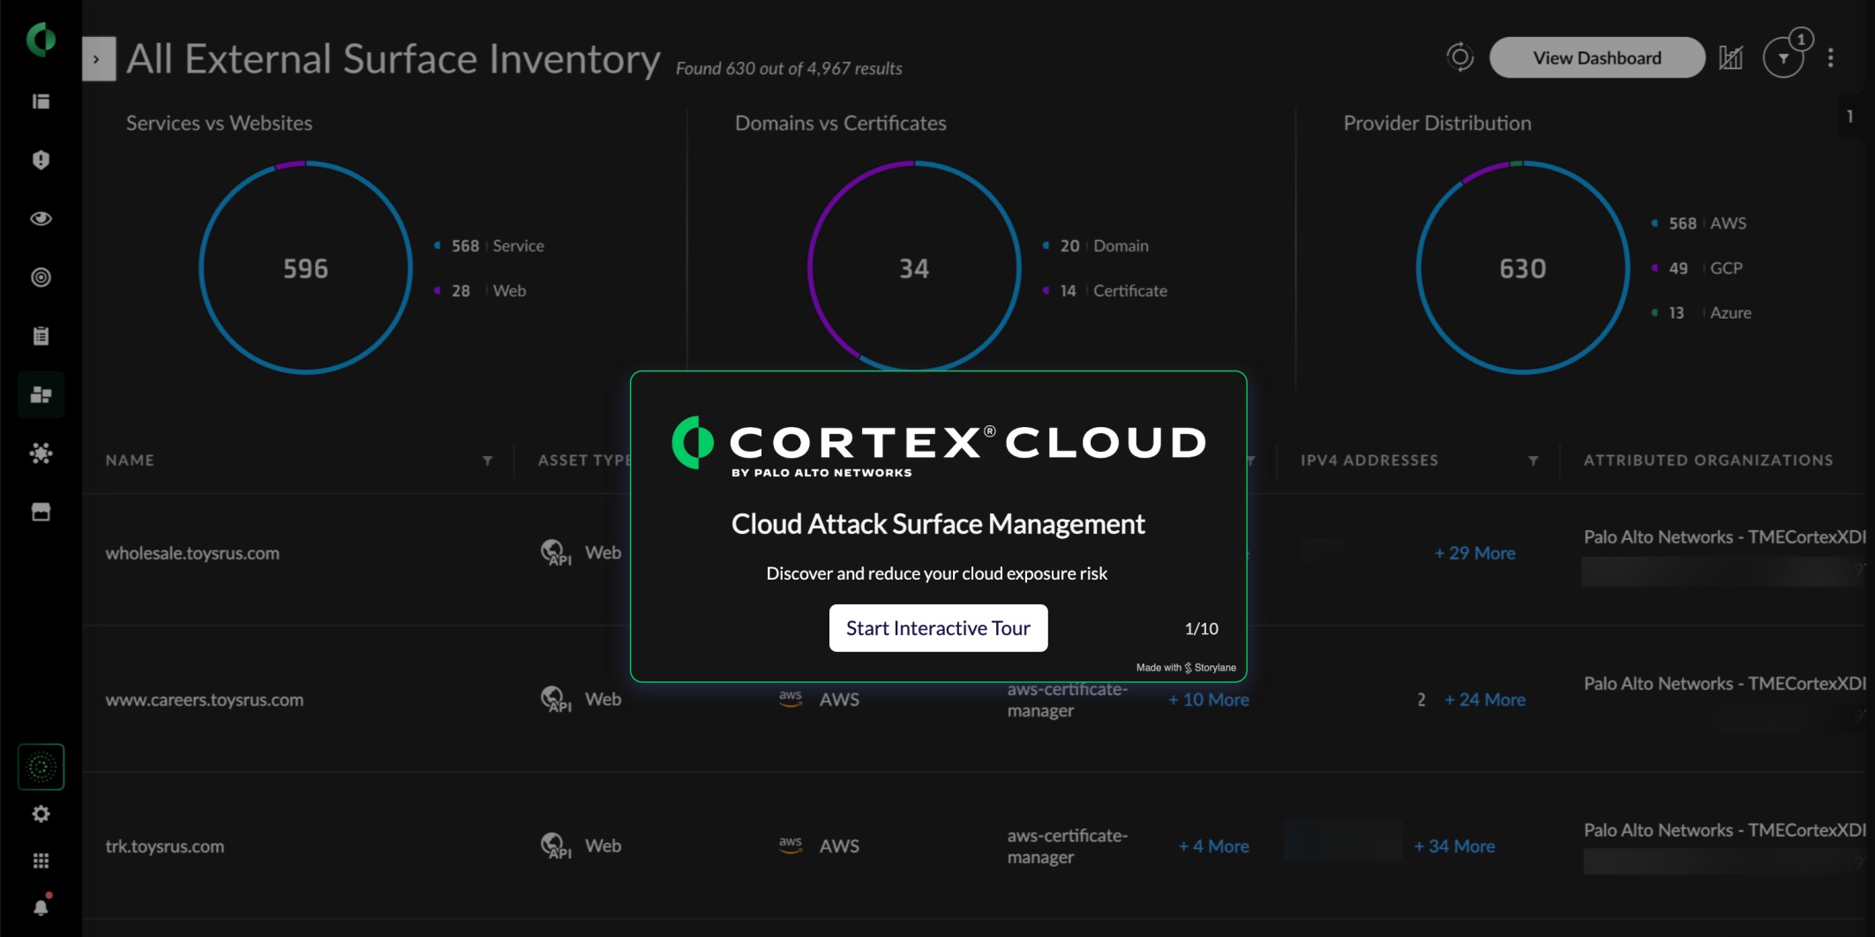Click the target-shaped sidebar icon
The width and height of the screenshot is (1875, 937).
coord(41,277)
